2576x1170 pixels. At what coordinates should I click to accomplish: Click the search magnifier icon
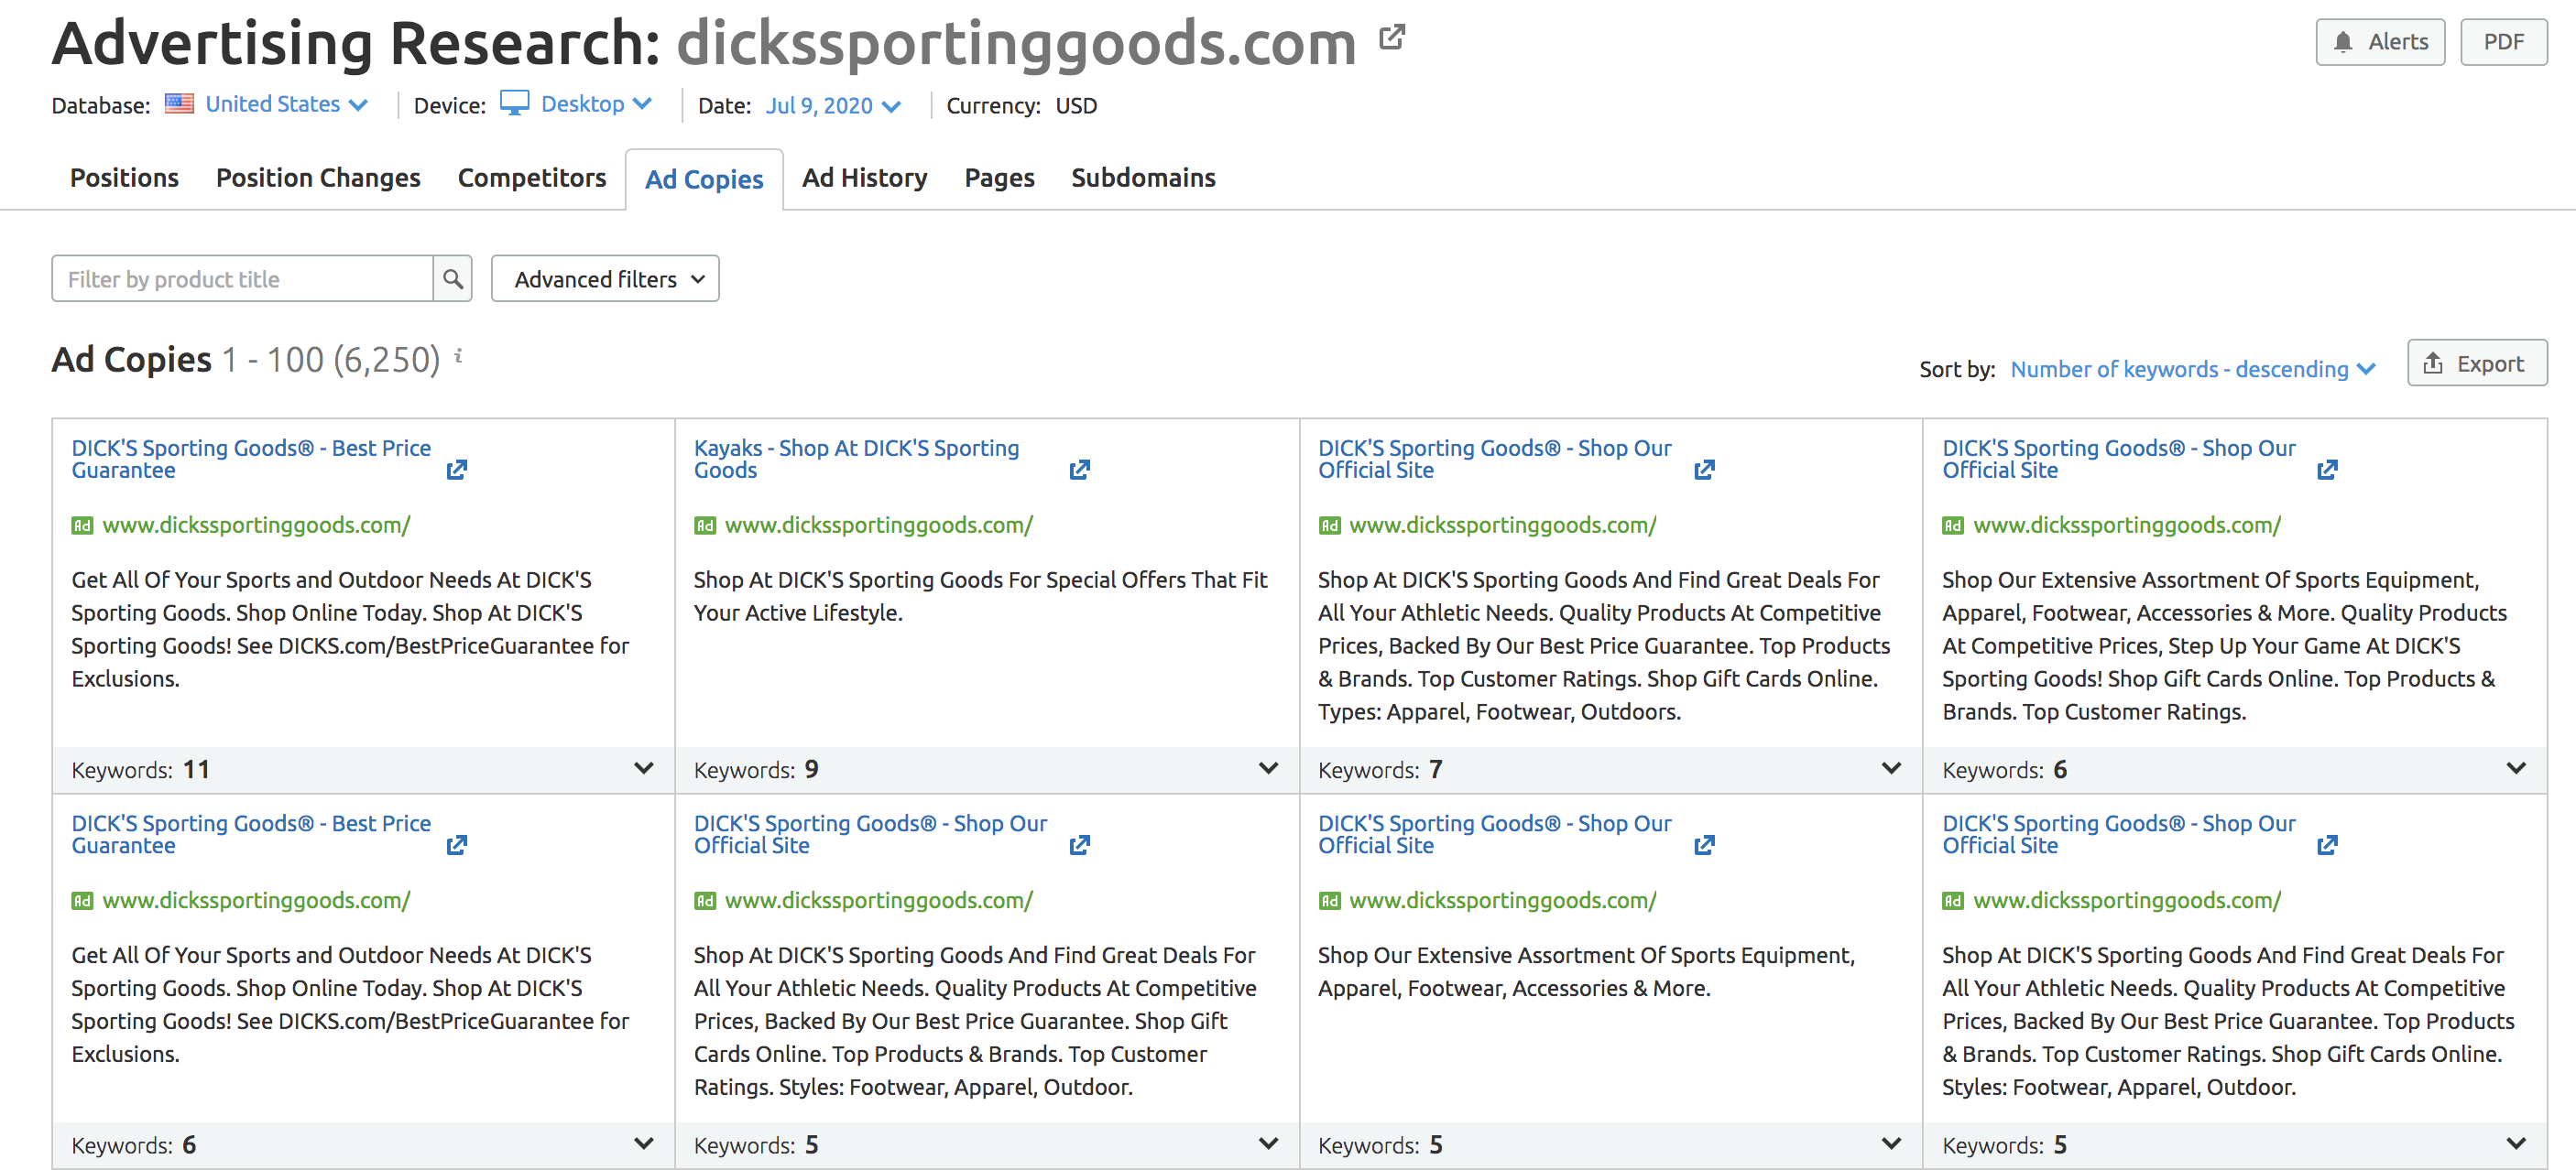click(x=453, y=278)
